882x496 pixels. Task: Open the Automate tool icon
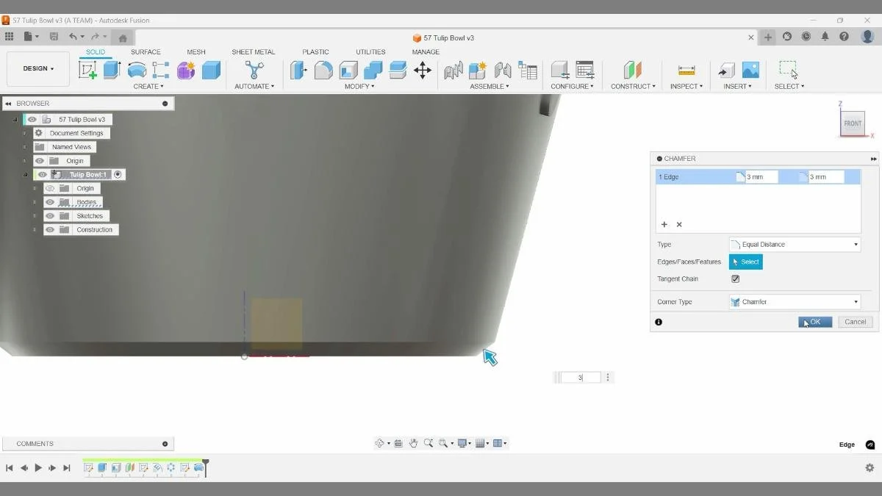click(254, 70)
